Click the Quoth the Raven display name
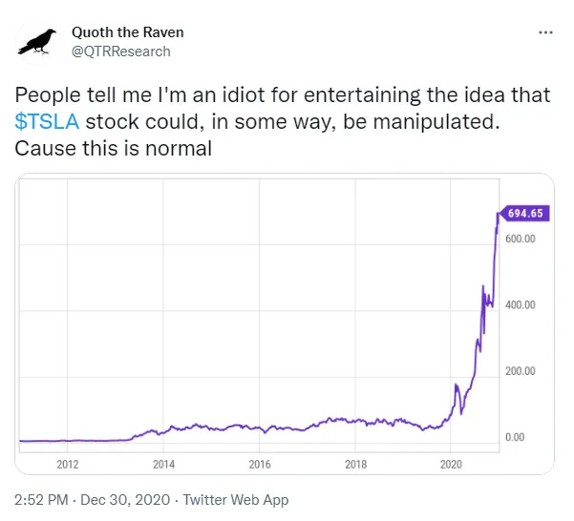The width and height of the screenshot is (574, 521). point(127,32)
